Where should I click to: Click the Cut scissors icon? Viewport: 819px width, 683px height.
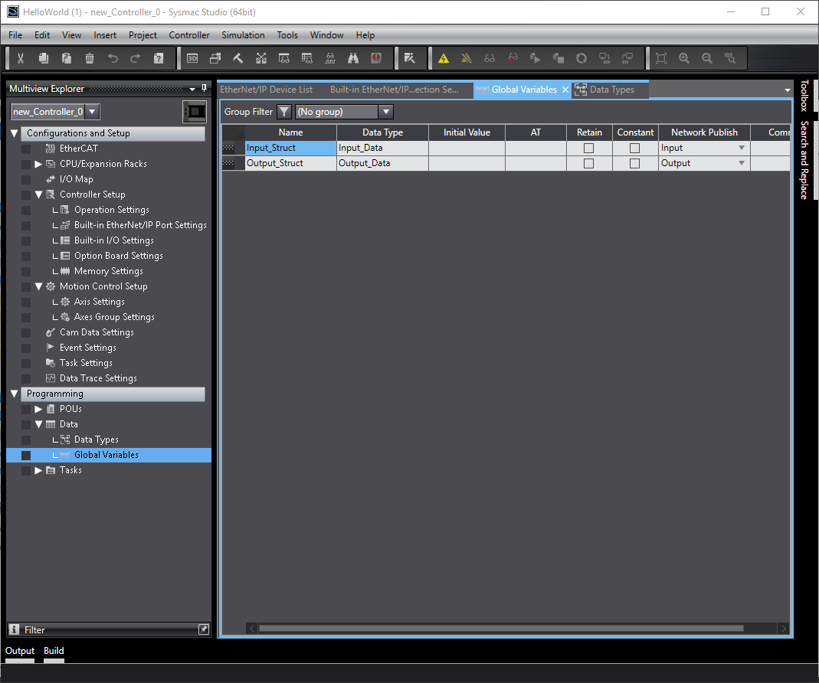[x=21, y=58]
